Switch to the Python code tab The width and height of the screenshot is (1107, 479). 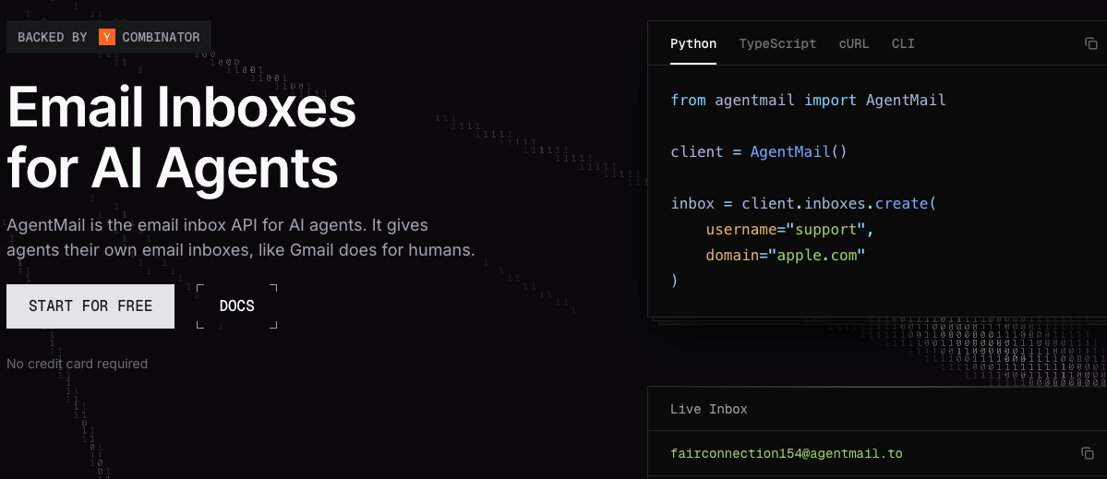tap(692, 43)
